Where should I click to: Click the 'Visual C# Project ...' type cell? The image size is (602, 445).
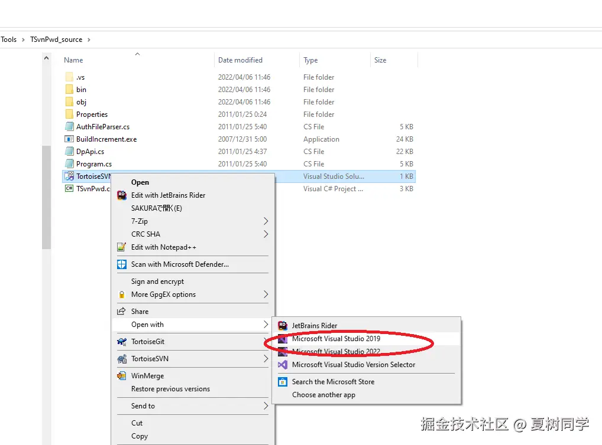click(333, 189)
